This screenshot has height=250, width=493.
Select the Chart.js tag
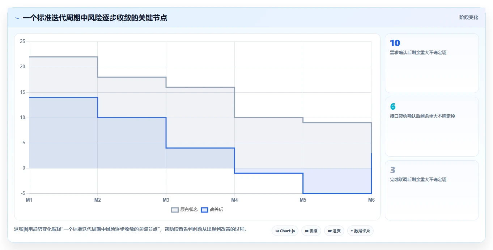coord(285,231)
